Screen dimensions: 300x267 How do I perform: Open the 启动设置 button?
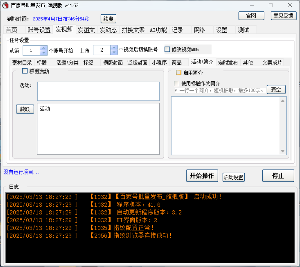(234, 177)
